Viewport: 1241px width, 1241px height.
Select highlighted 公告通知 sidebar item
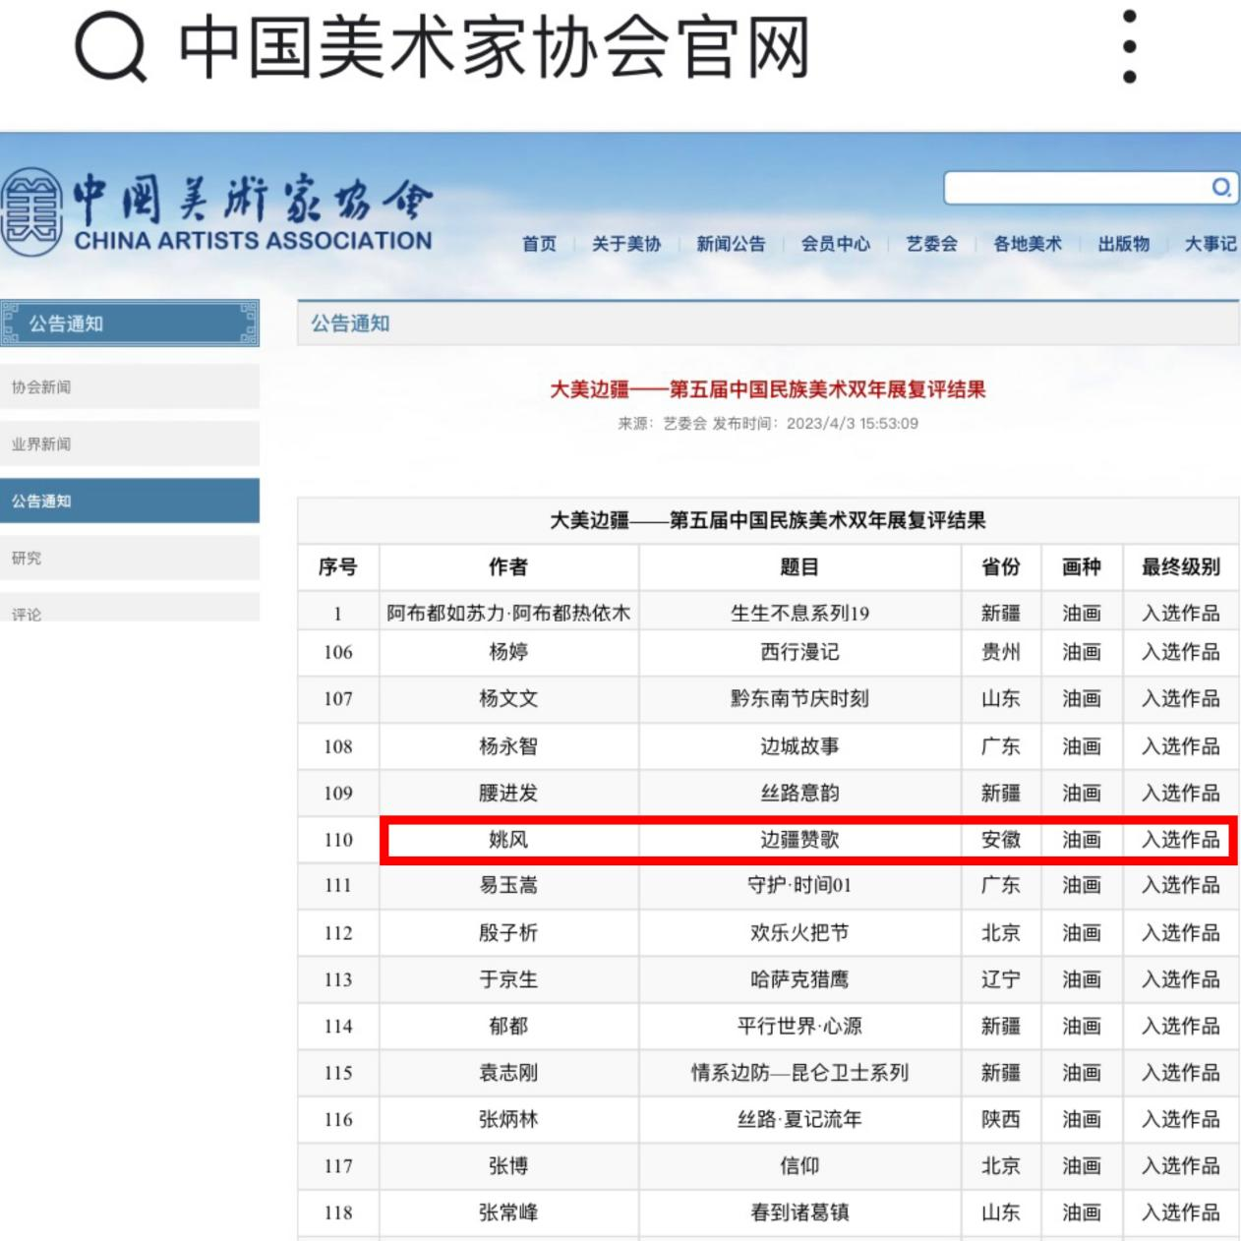130,501
